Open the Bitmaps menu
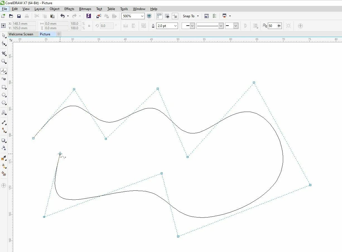This screenshot has width=342, height=252. click(x=85, y=9)
